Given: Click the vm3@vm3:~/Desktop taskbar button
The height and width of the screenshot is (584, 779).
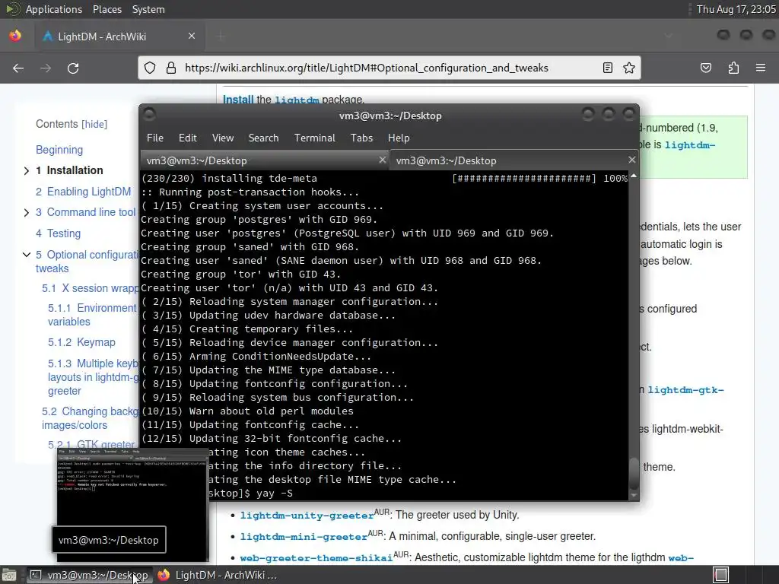Looking at the screenshot, I should (88, 575).
